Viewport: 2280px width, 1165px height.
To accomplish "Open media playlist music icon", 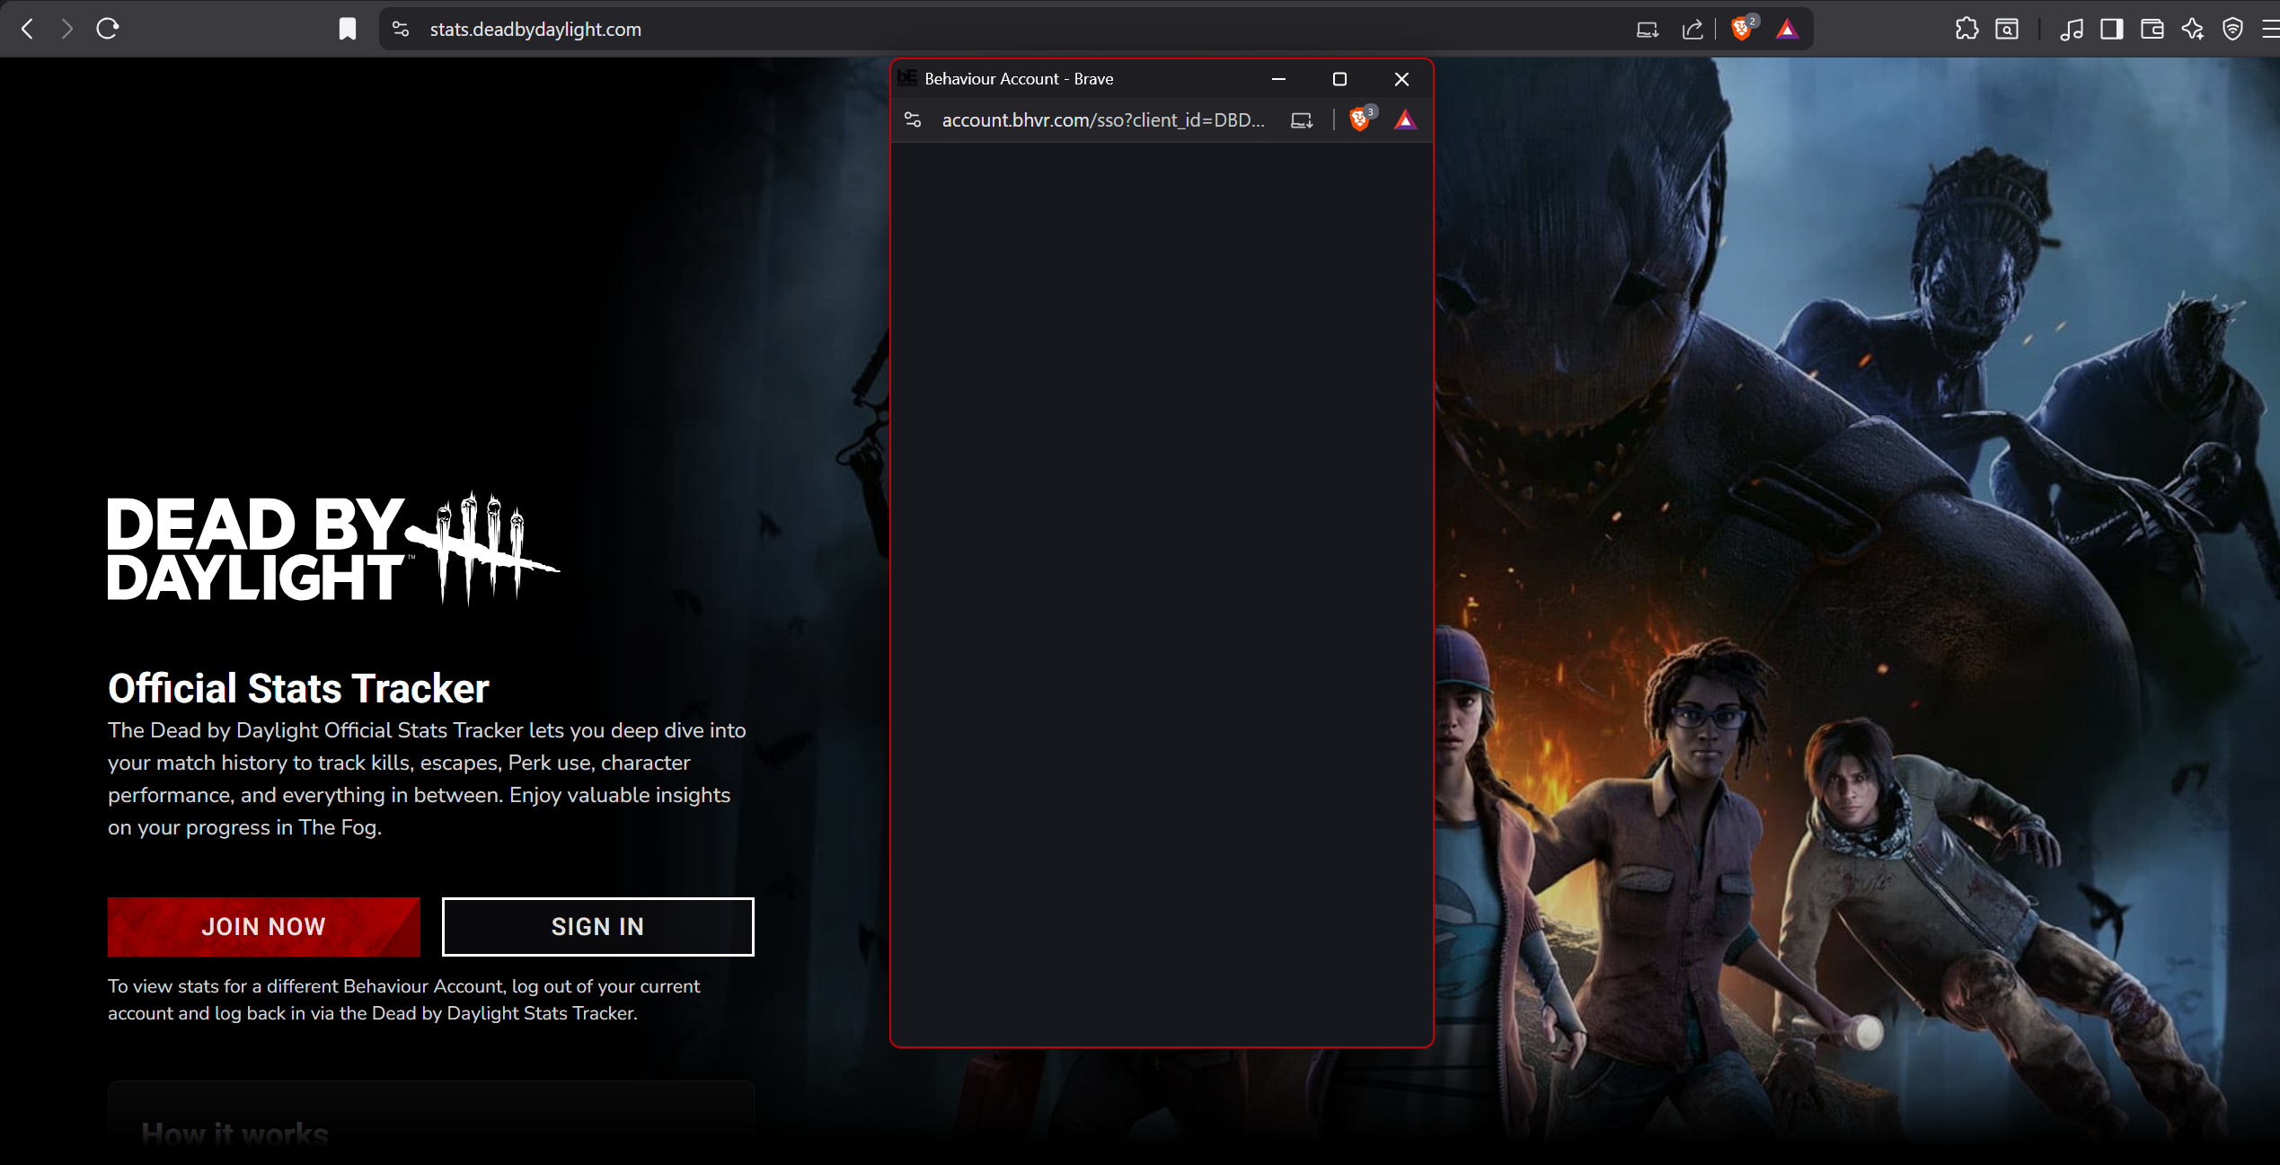I will coord(2072,29).
